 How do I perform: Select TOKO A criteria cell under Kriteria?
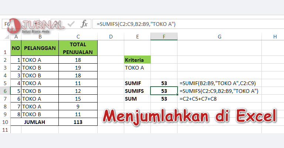[137, 68]
